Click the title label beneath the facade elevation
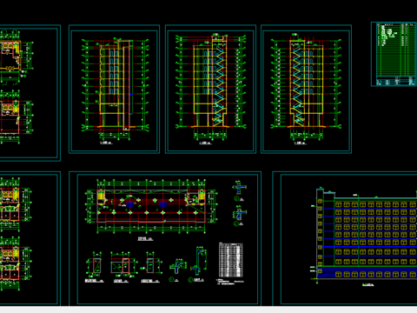Viewport: 417px width, 313px height. pos(367,284)
